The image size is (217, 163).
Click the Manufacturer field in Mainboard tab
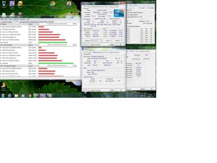click(107, 57)
